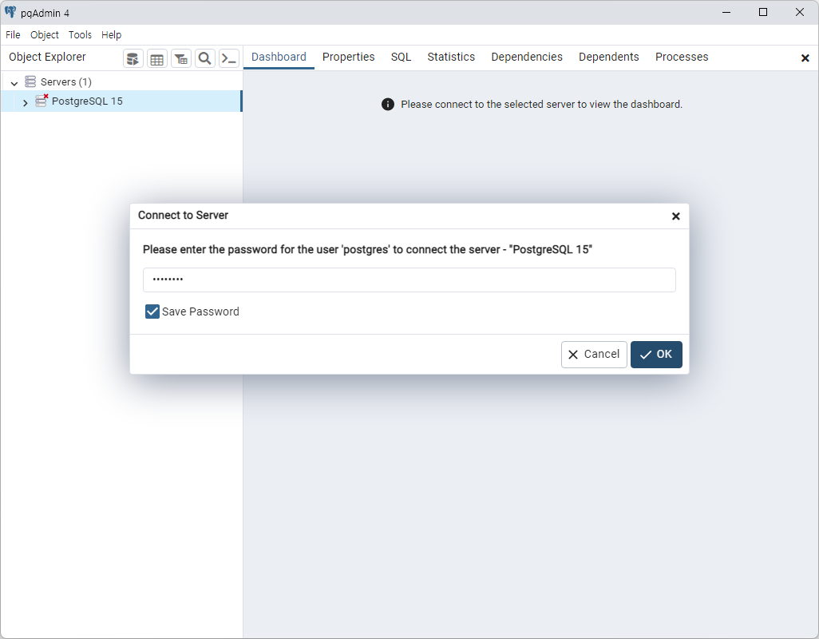Open the Help menu
This screenshot has width=819, height=639.
pos(111,35)
